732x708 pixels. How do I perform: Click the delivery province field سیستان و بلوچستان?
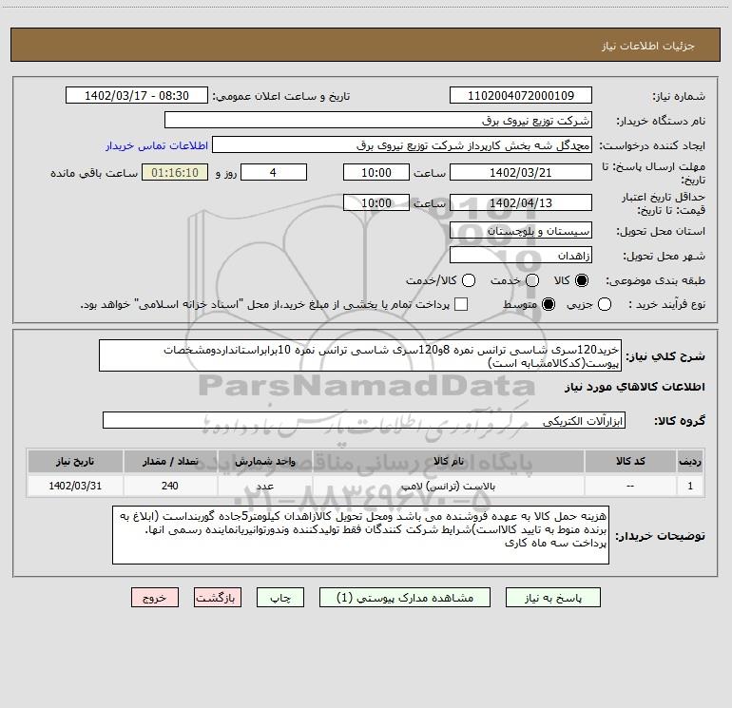pyautogui.click(x=521, y=231)
